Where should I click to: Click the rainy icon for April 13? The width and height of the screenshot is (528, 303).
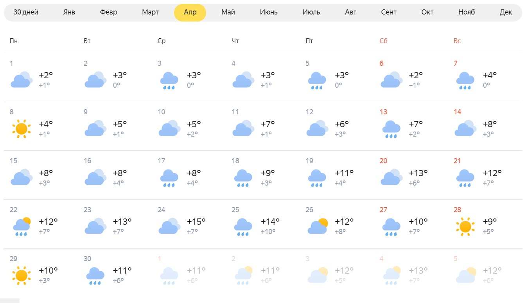[x=391, y=129]
